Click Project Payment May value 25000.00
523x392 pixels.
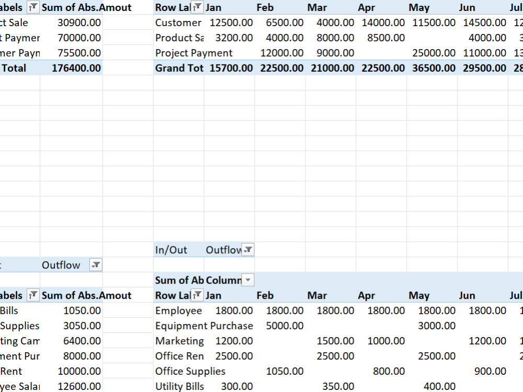point(433,53)
